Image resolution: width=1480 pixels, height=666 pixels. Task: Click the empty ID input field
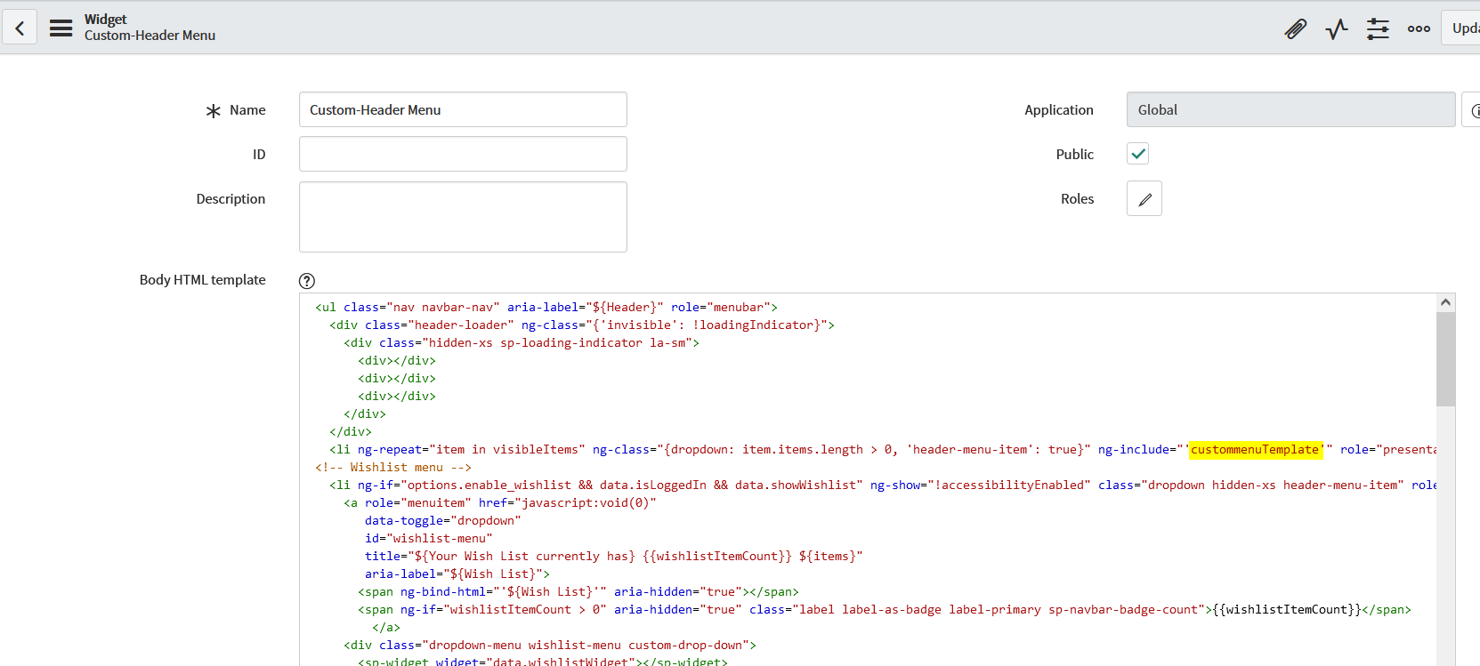463,154
